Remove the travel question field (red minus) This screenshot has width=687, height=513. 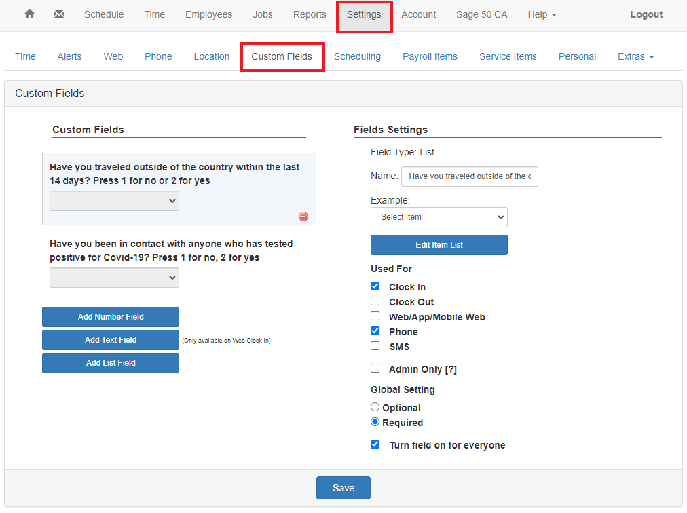point(303,216)
